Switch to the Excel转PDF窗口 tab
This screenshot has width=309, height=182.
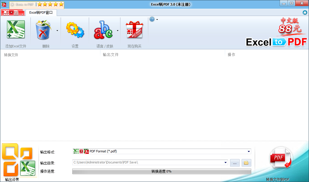click(41, 12)
